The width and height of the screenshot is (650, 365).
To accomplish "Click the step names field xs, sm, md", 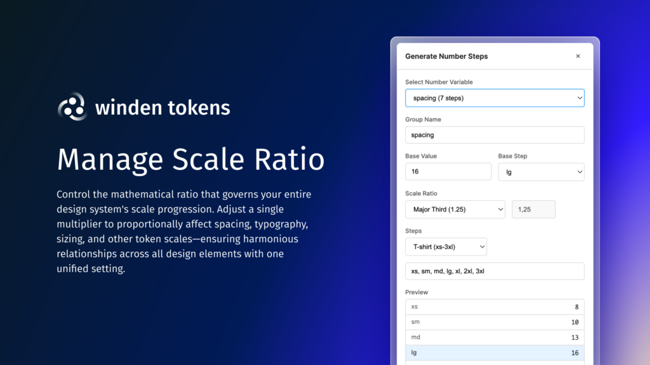I will click(494, 271).
